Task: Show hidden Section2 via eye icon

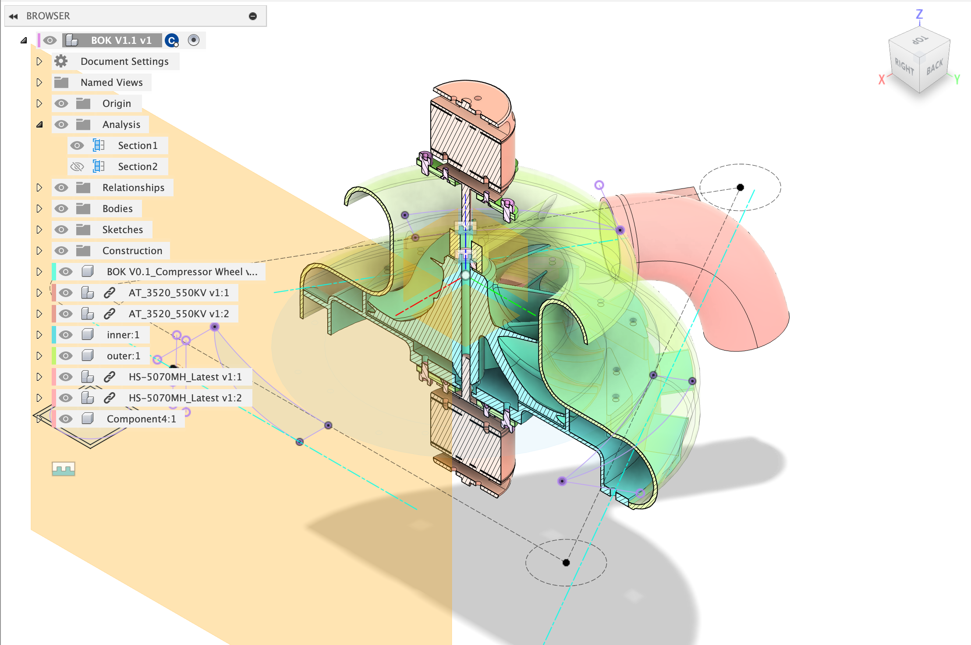Action: click(x=77, y=167)
